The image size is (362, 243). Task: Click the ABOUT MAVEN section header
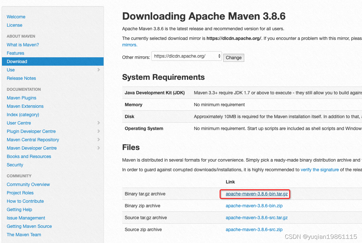tap(21, 36)
